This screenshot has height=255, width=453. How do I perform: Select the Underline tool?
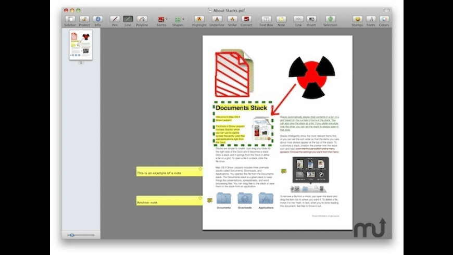(x=217, y=19)
